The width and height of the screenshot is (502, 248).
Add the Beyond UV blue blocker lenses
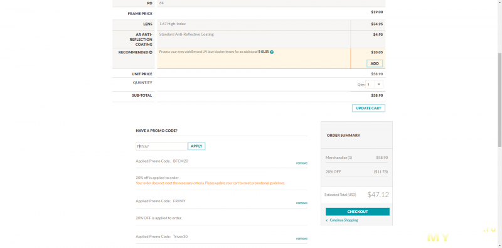point(375,63)
